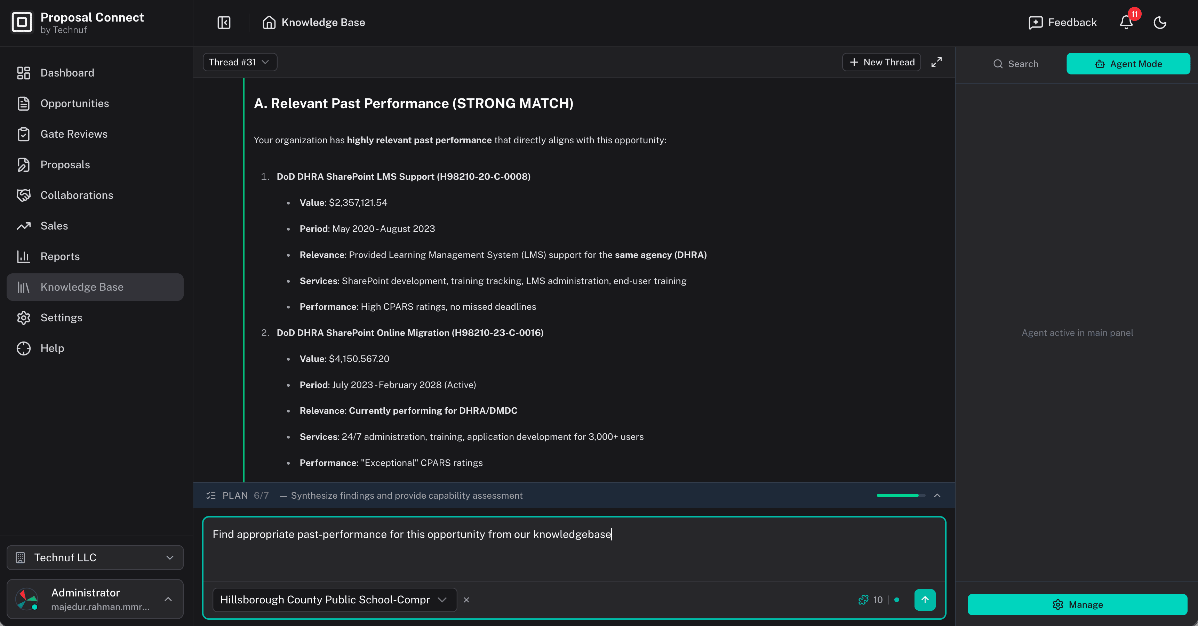The image size is (1198, 626).
Task: Expand chat to fullscreen arrows icon
Action: coord(936,62)
